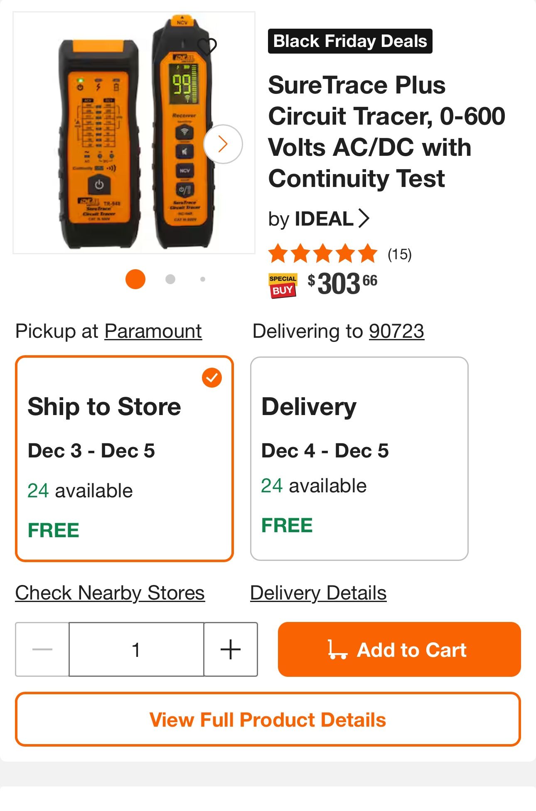
Task: Open Check Nearby Stores link
Action: (110, 592)
